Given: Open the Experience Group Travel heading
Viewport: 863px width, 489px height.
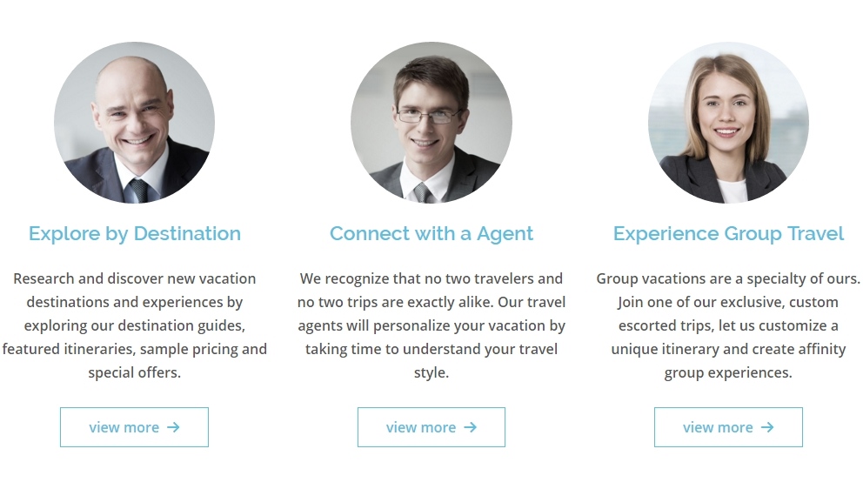Looking at the screenshot, I should click(728, 234).
